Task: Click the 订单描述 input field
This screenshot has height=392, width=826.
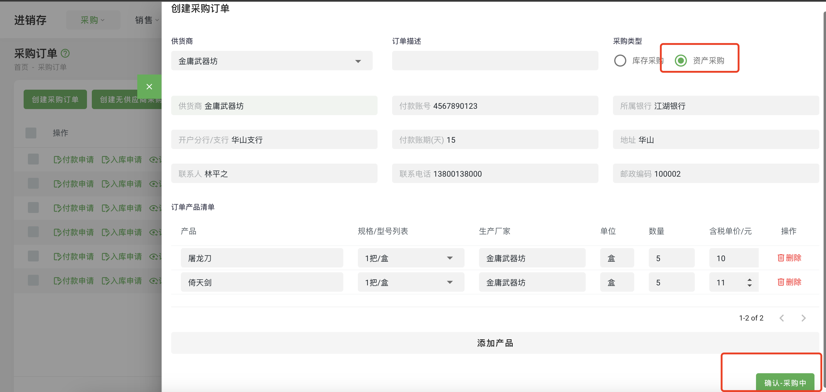Action: click(x=495, y=61)
